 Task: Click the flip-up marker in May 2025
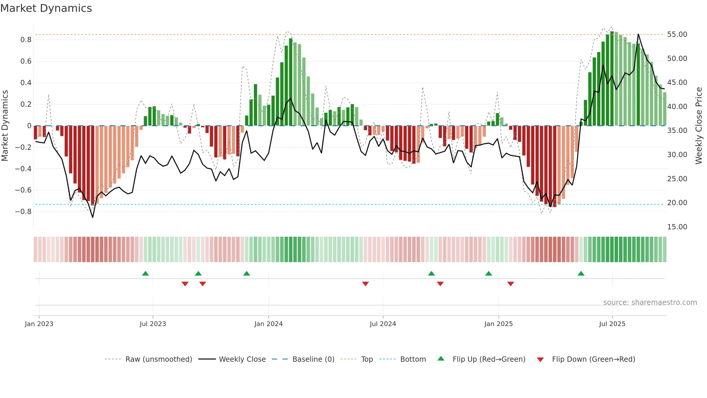[x=581, y=273]
